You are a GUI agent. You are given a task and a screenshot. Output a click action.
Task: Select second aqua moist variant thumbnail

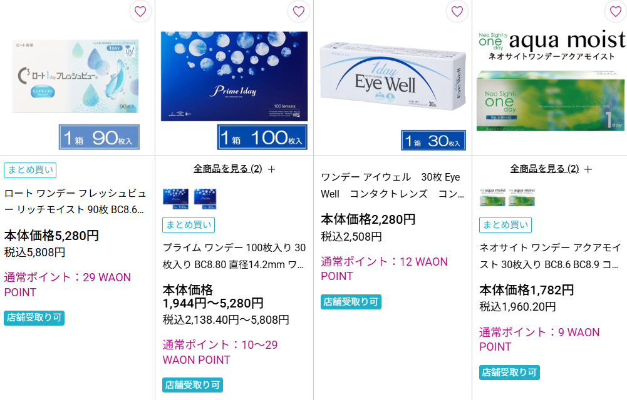pos(522,197)
